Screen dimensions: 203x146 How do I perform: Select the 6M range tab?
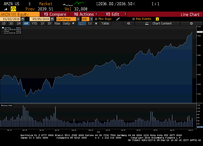26,23
